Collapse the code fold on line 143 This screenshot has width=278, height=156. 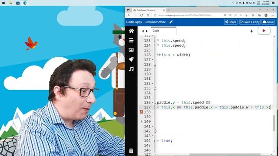click(152, 136)
